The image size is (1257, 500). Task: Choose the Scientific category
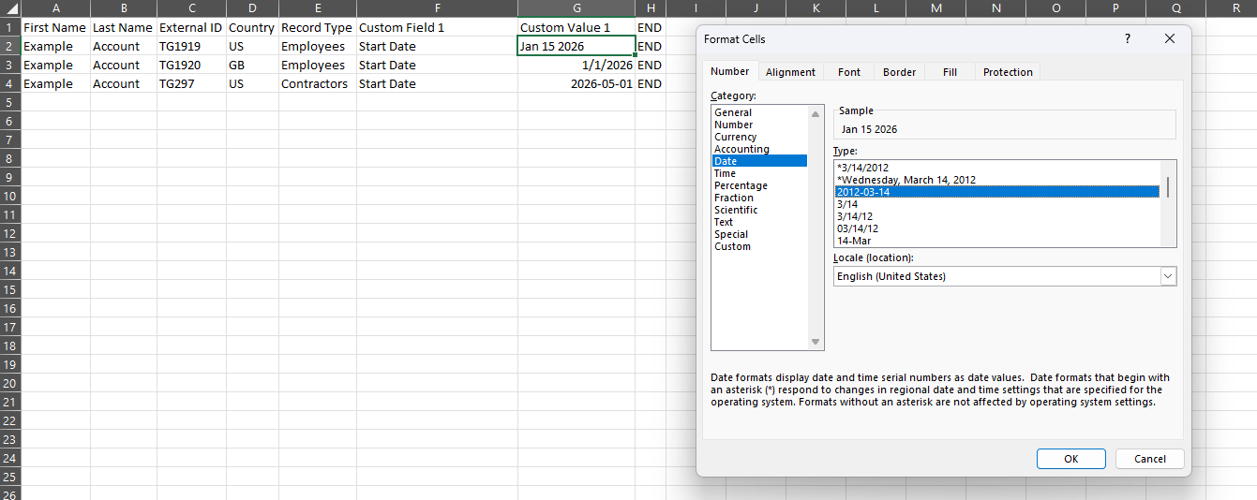(x=759, y=210)
